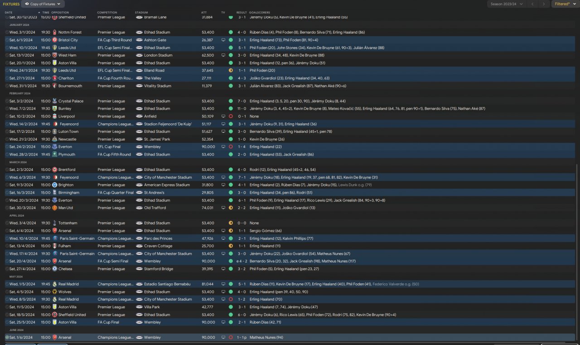
Task: Click the TV icon on the EFL Cup Final row
Action: pos(223,147)
